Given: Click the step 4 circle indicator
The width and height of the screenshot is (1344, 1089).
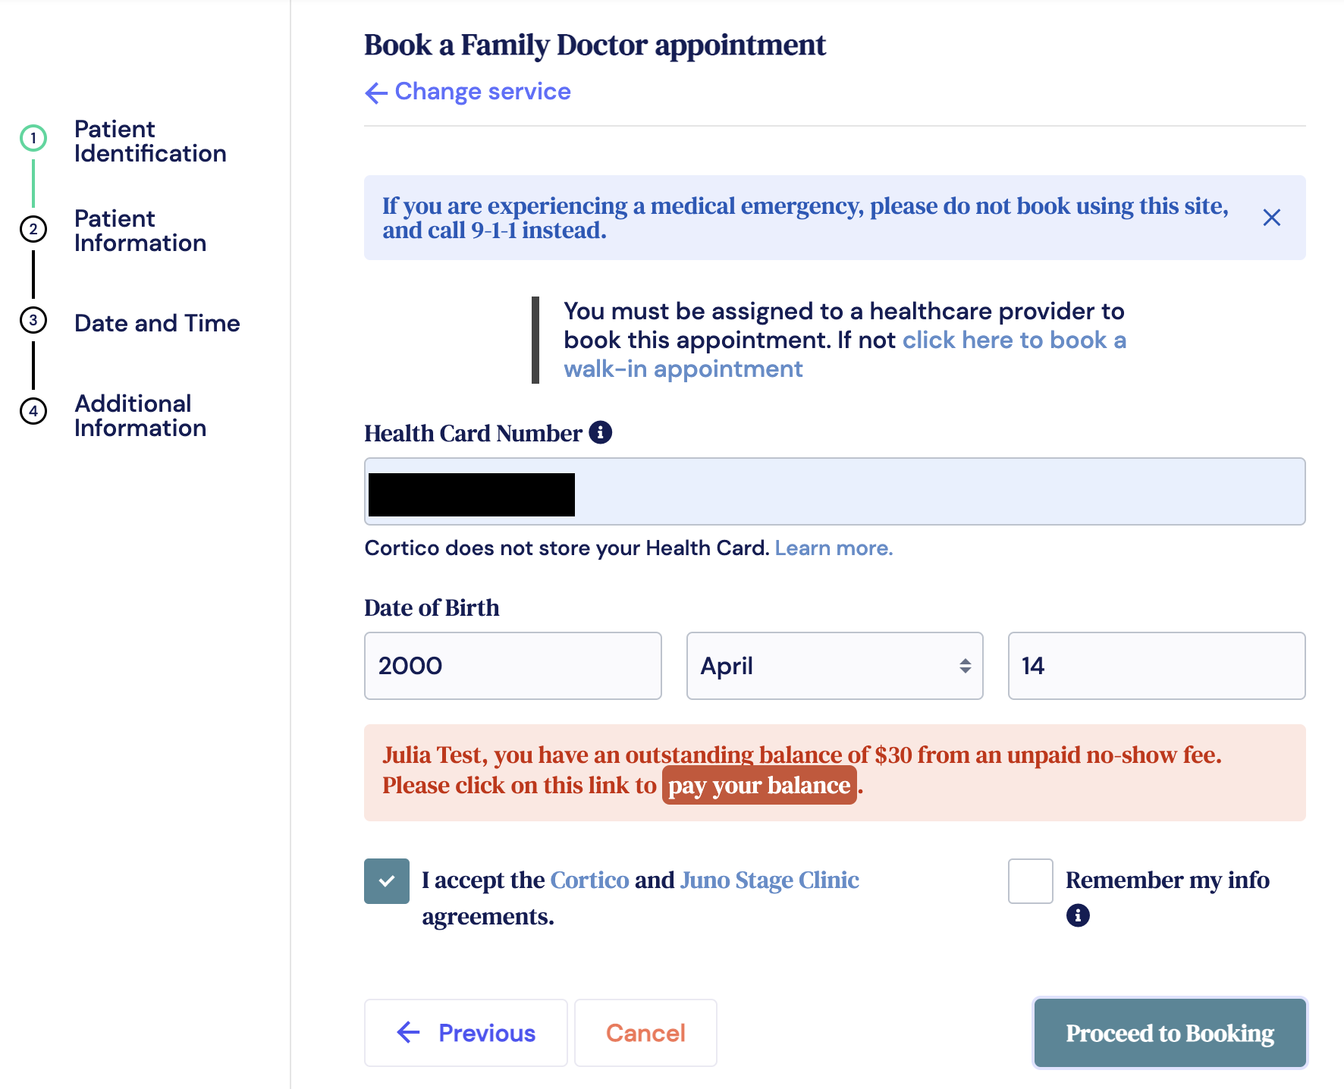Looking at the screenshot, I should point(33,411).
